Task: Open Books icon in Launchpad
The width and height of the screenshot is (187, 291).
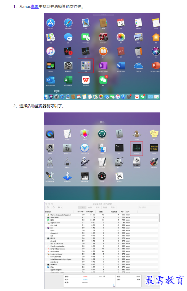Action: pyautogui.click(x=103, y=51)
